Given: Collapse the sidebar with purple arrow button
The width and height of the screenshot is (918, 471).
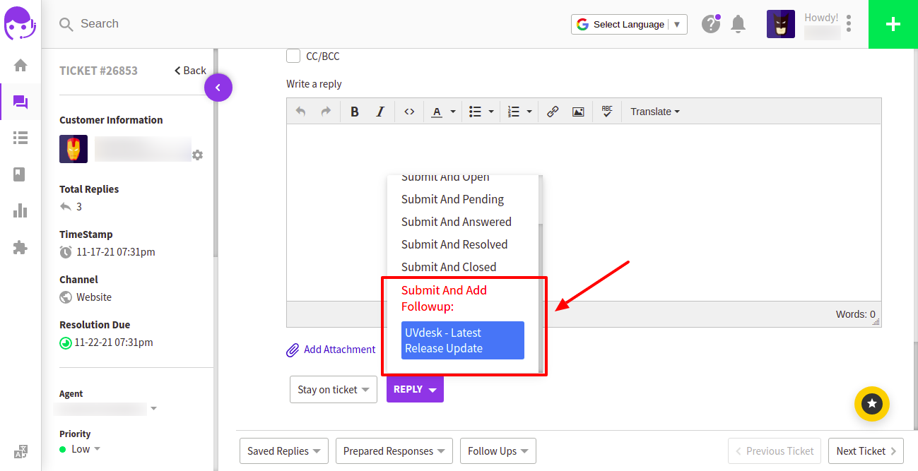Looking at the screenshot, I should pos(218,88).
